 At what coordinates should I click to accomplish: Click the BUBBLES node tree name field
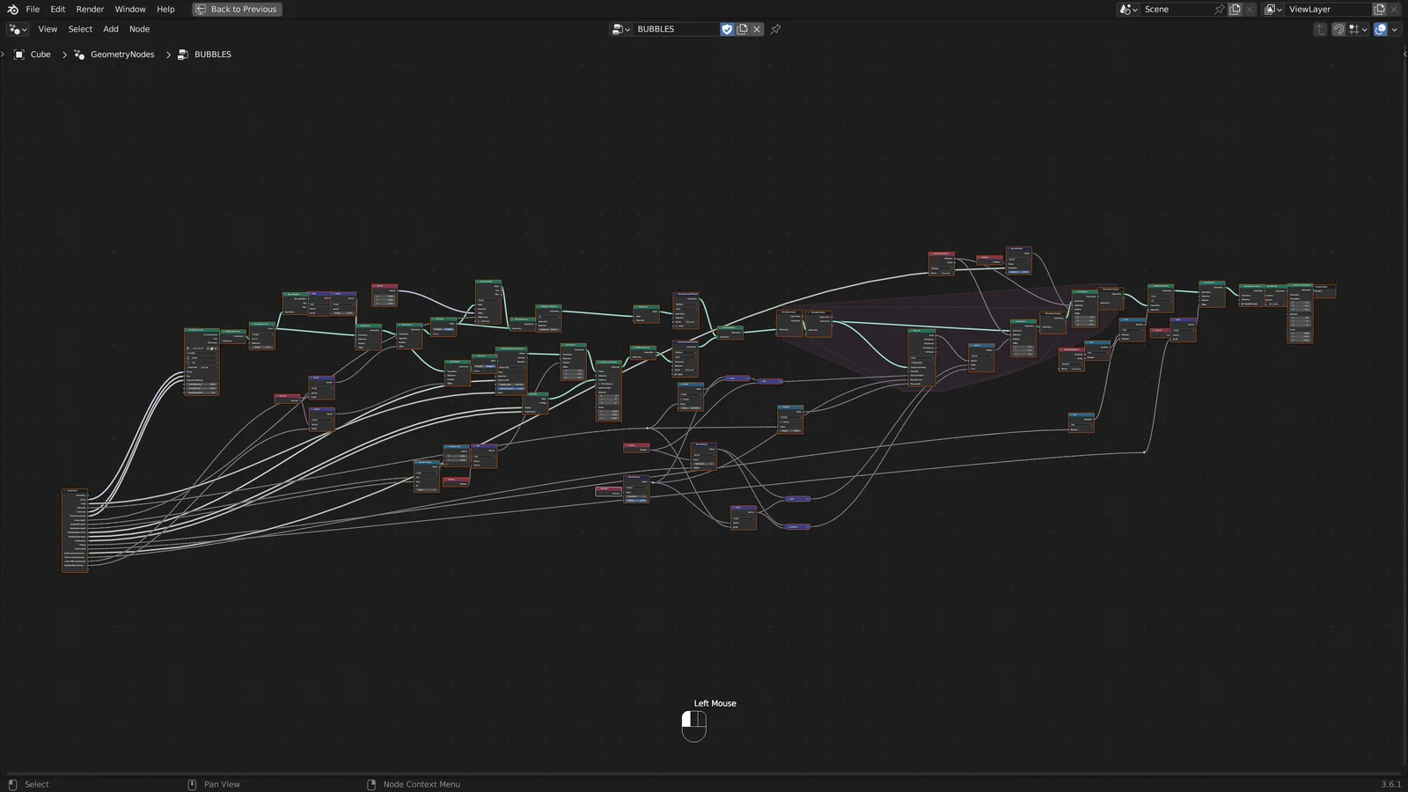[x=676, y=29]
